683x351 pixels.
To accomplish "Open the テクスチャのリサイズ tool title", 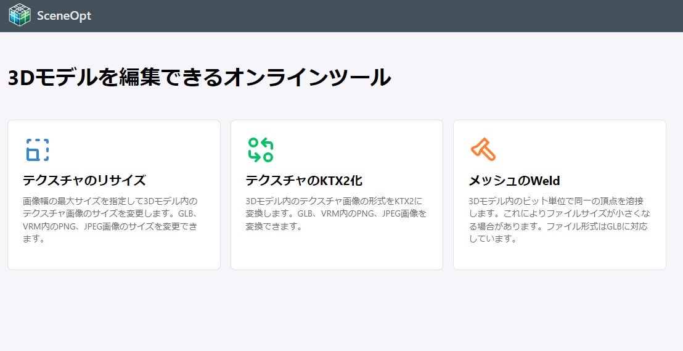I will point(84,181).
